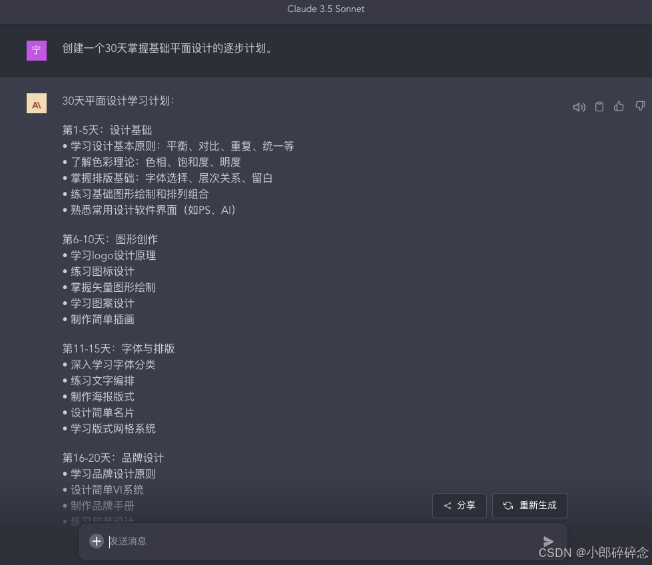Click the 分享 share button
Screen dimensions: 652x565
tap(460, 506)
